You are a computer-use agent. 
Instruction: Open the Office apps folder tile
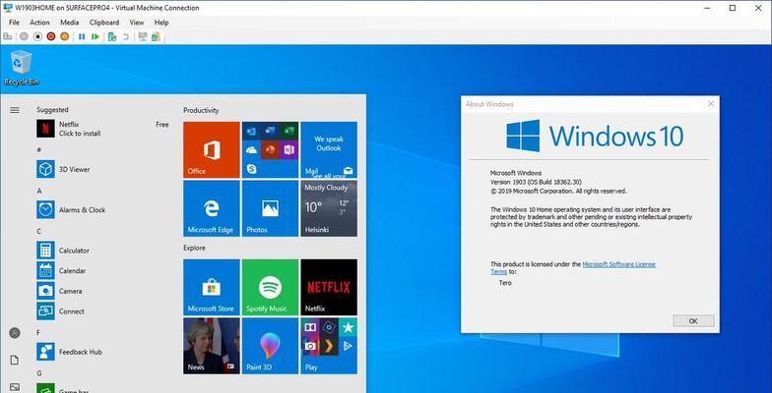point(270,149)
